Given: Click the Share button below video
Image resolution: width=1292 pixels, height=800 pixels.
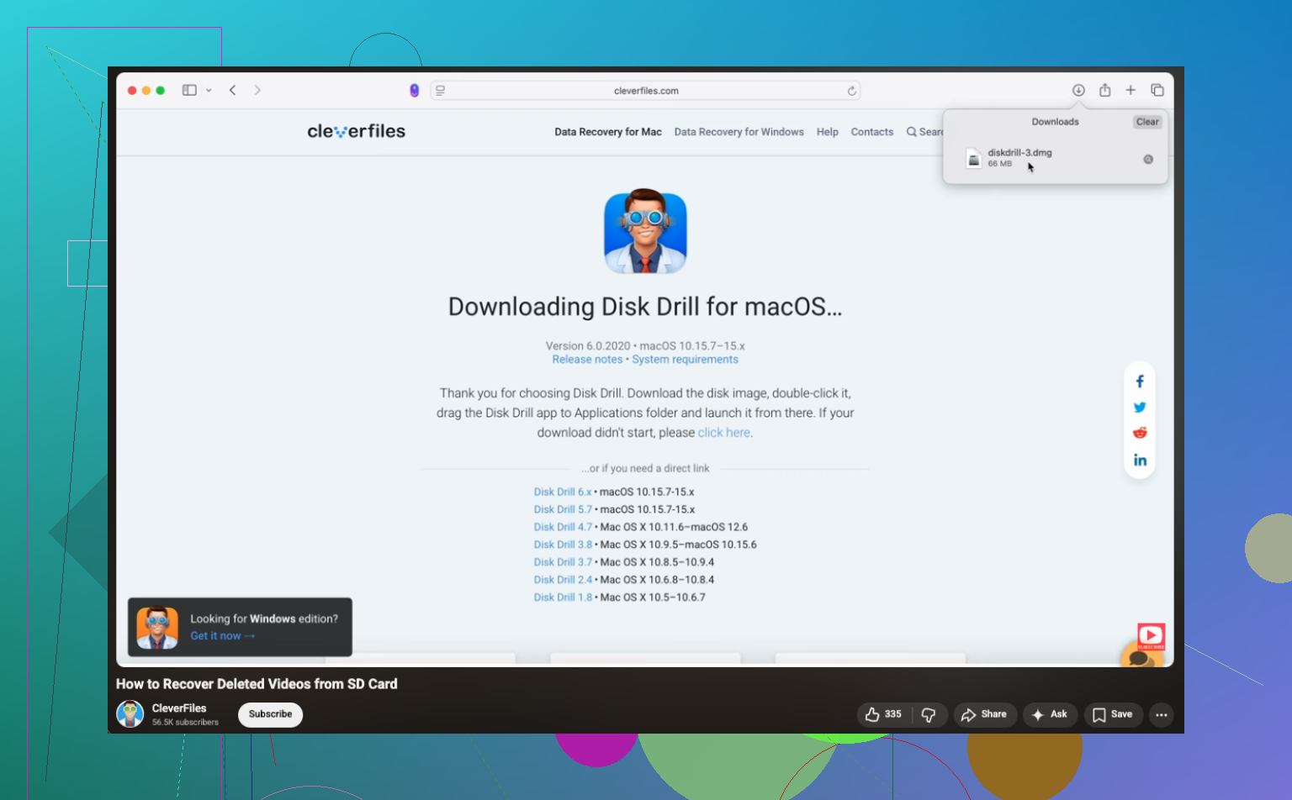Looking at the screenshot, I should tap(984, 714).
